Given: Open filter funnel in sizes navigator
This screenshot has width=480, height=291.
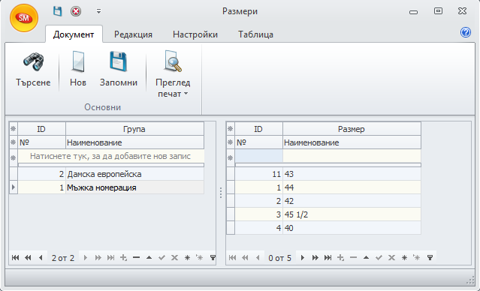Looking at the screenshot, I should tap(430, 258).
